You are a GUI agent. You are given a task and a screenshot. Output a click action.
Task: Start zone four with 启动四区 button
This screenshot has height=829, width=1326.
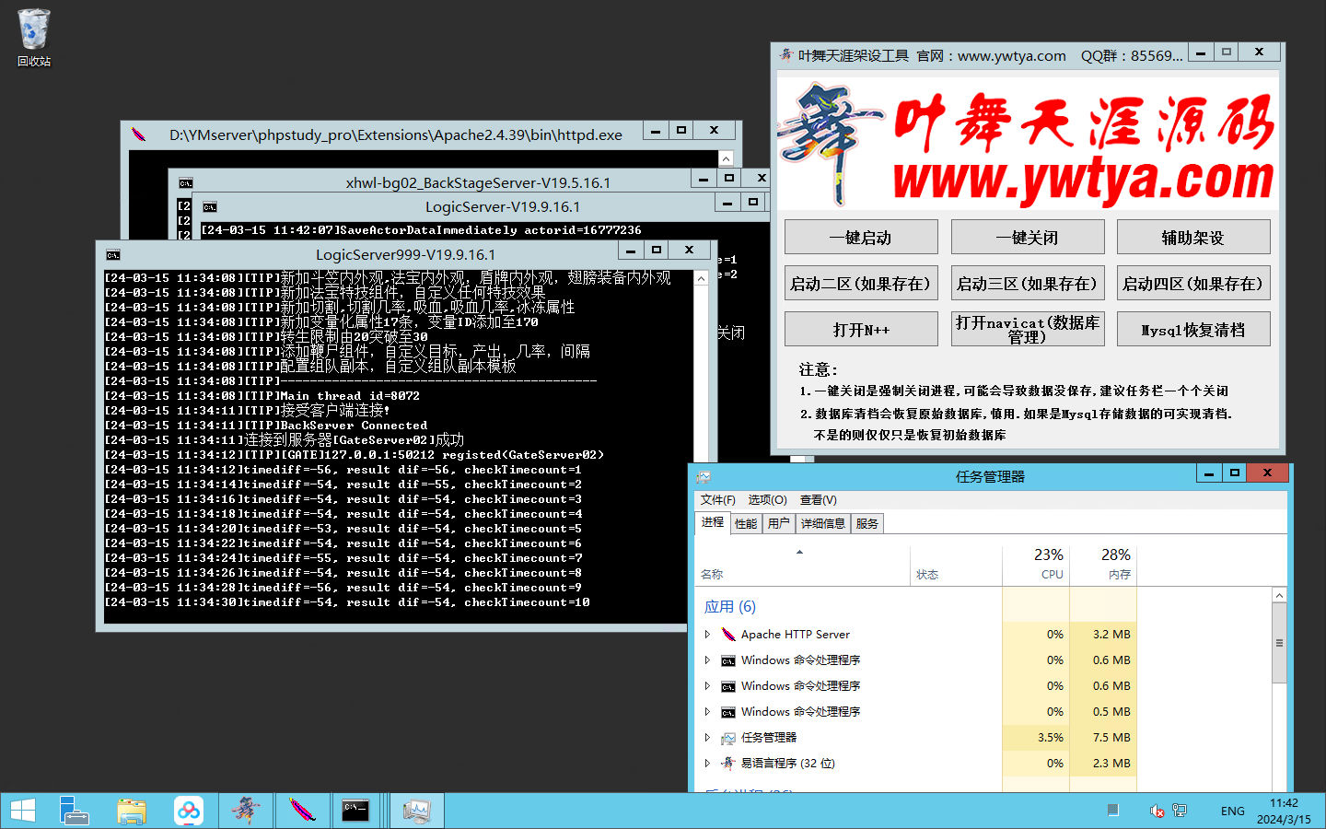coord(1193,283)
